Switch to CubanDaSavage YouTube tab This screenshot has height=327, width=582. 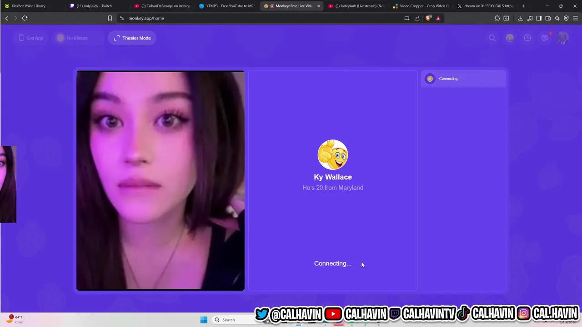coord(162,6)
